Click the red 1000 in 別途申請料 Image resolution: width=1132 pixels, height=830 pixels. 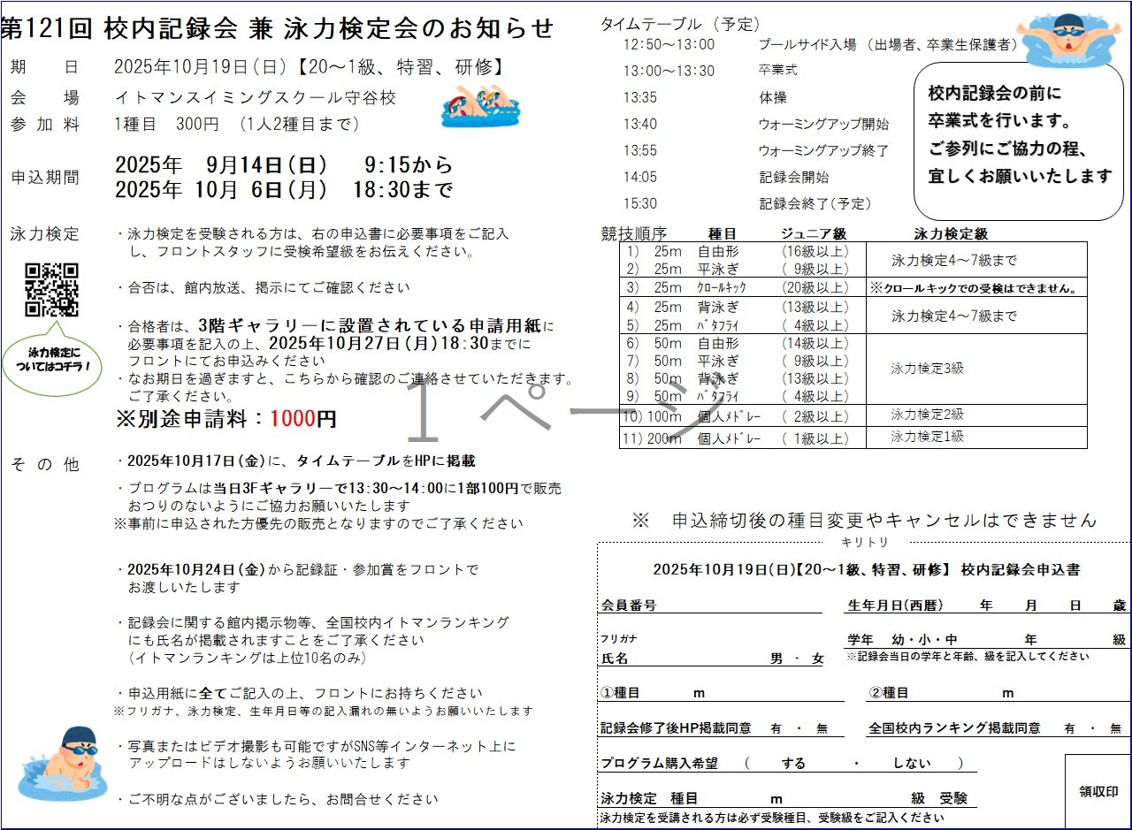(293, 419)
